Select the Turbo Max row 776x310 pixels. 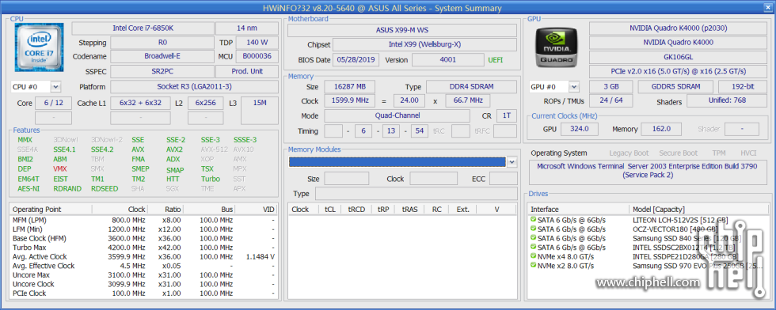143,248
